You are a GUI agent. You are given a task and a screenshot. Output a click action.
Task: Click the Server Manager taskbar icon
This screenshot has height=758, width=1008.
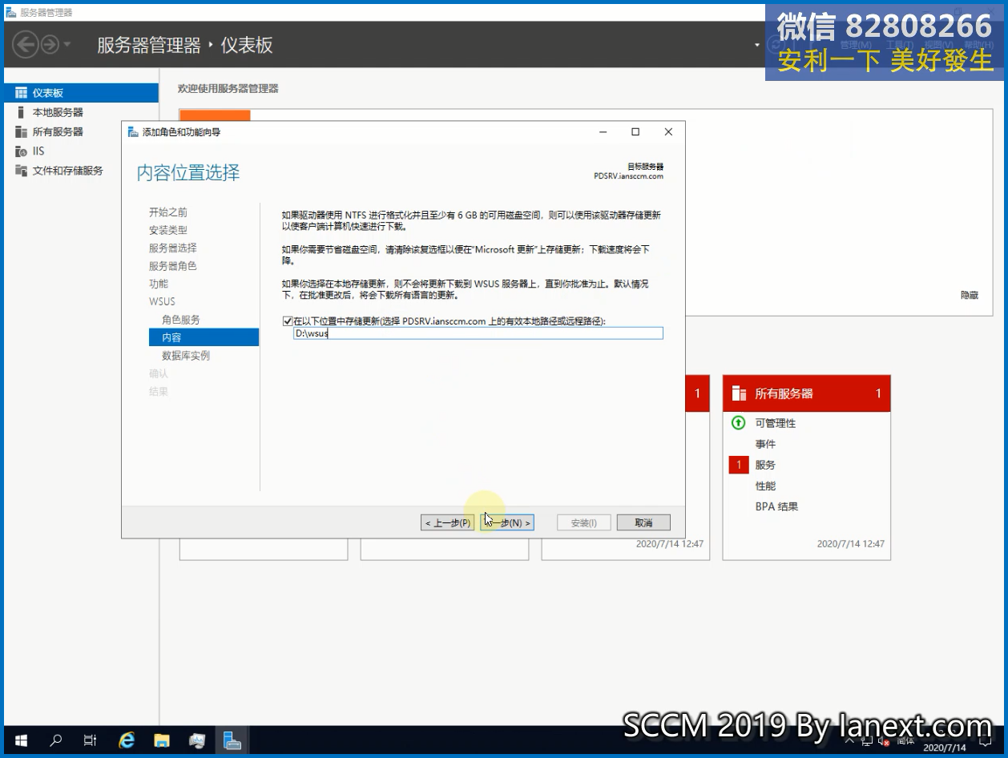[x=232, y=740]
